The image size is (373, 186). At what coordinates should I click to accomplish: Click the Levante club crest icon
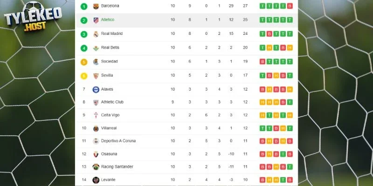click(96, 180)
